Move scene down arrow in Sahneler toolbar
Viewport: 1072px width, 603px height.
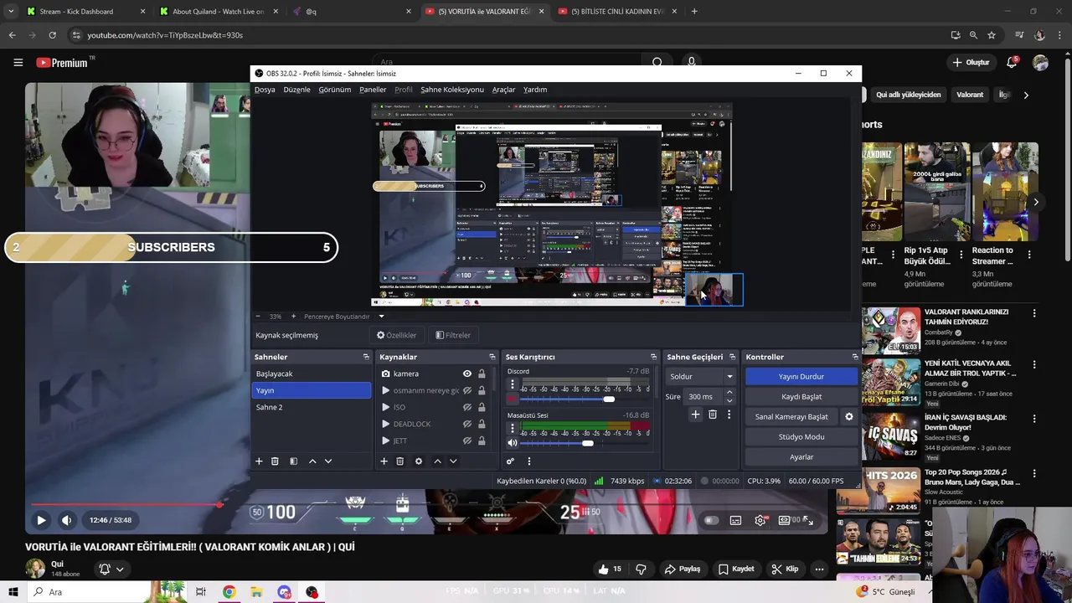pyautogui.click(x=328, y=461)
